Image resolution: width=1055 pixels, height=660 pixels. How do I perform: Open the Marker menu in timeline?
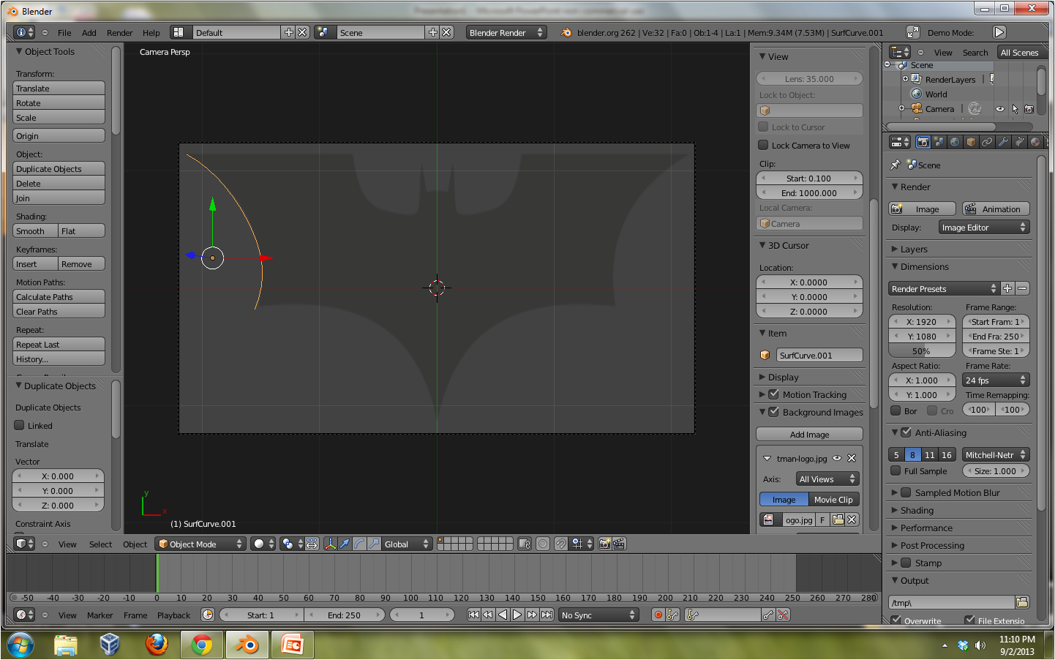tap(100, 615)
